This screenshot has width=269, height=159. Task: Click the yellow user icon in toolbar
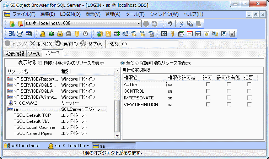43,34
